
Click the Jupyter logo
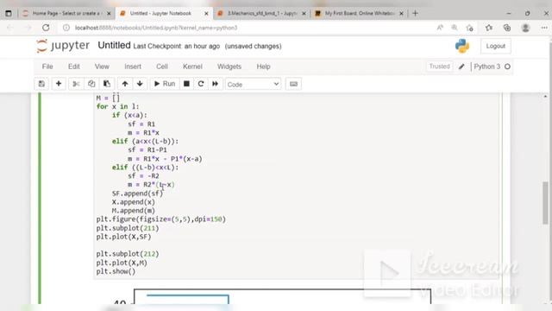[63, 46]
